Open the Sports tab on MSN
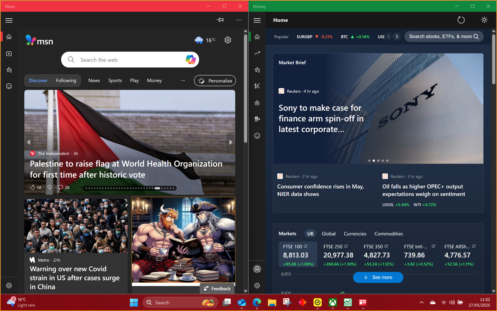 (x=115, y=80)
